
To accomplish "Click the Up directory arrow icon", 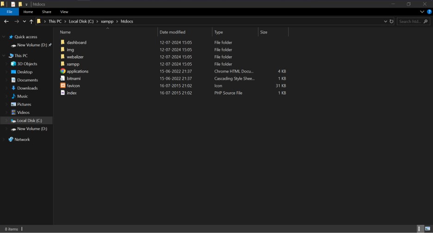I will [x=31, y=21].
